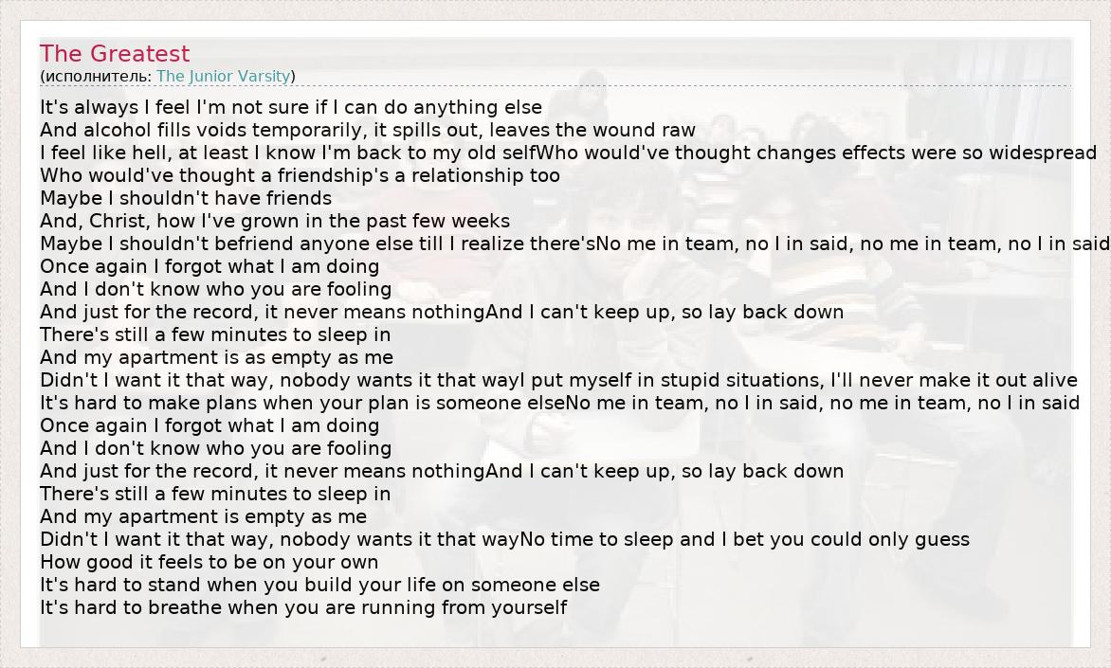Click lyric line starting "It's always I feel"
The image size is (1111, 668).
291,107
